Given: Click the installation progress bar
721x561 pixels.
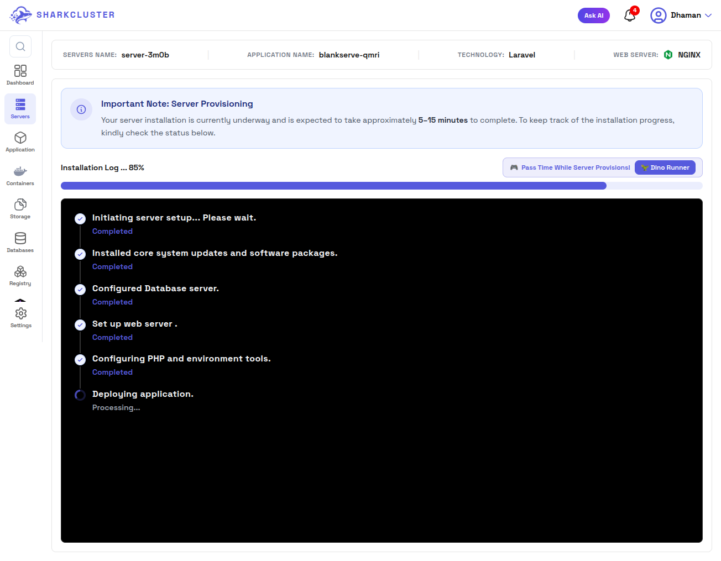Looking at the screenshot, I should point(382,186).
